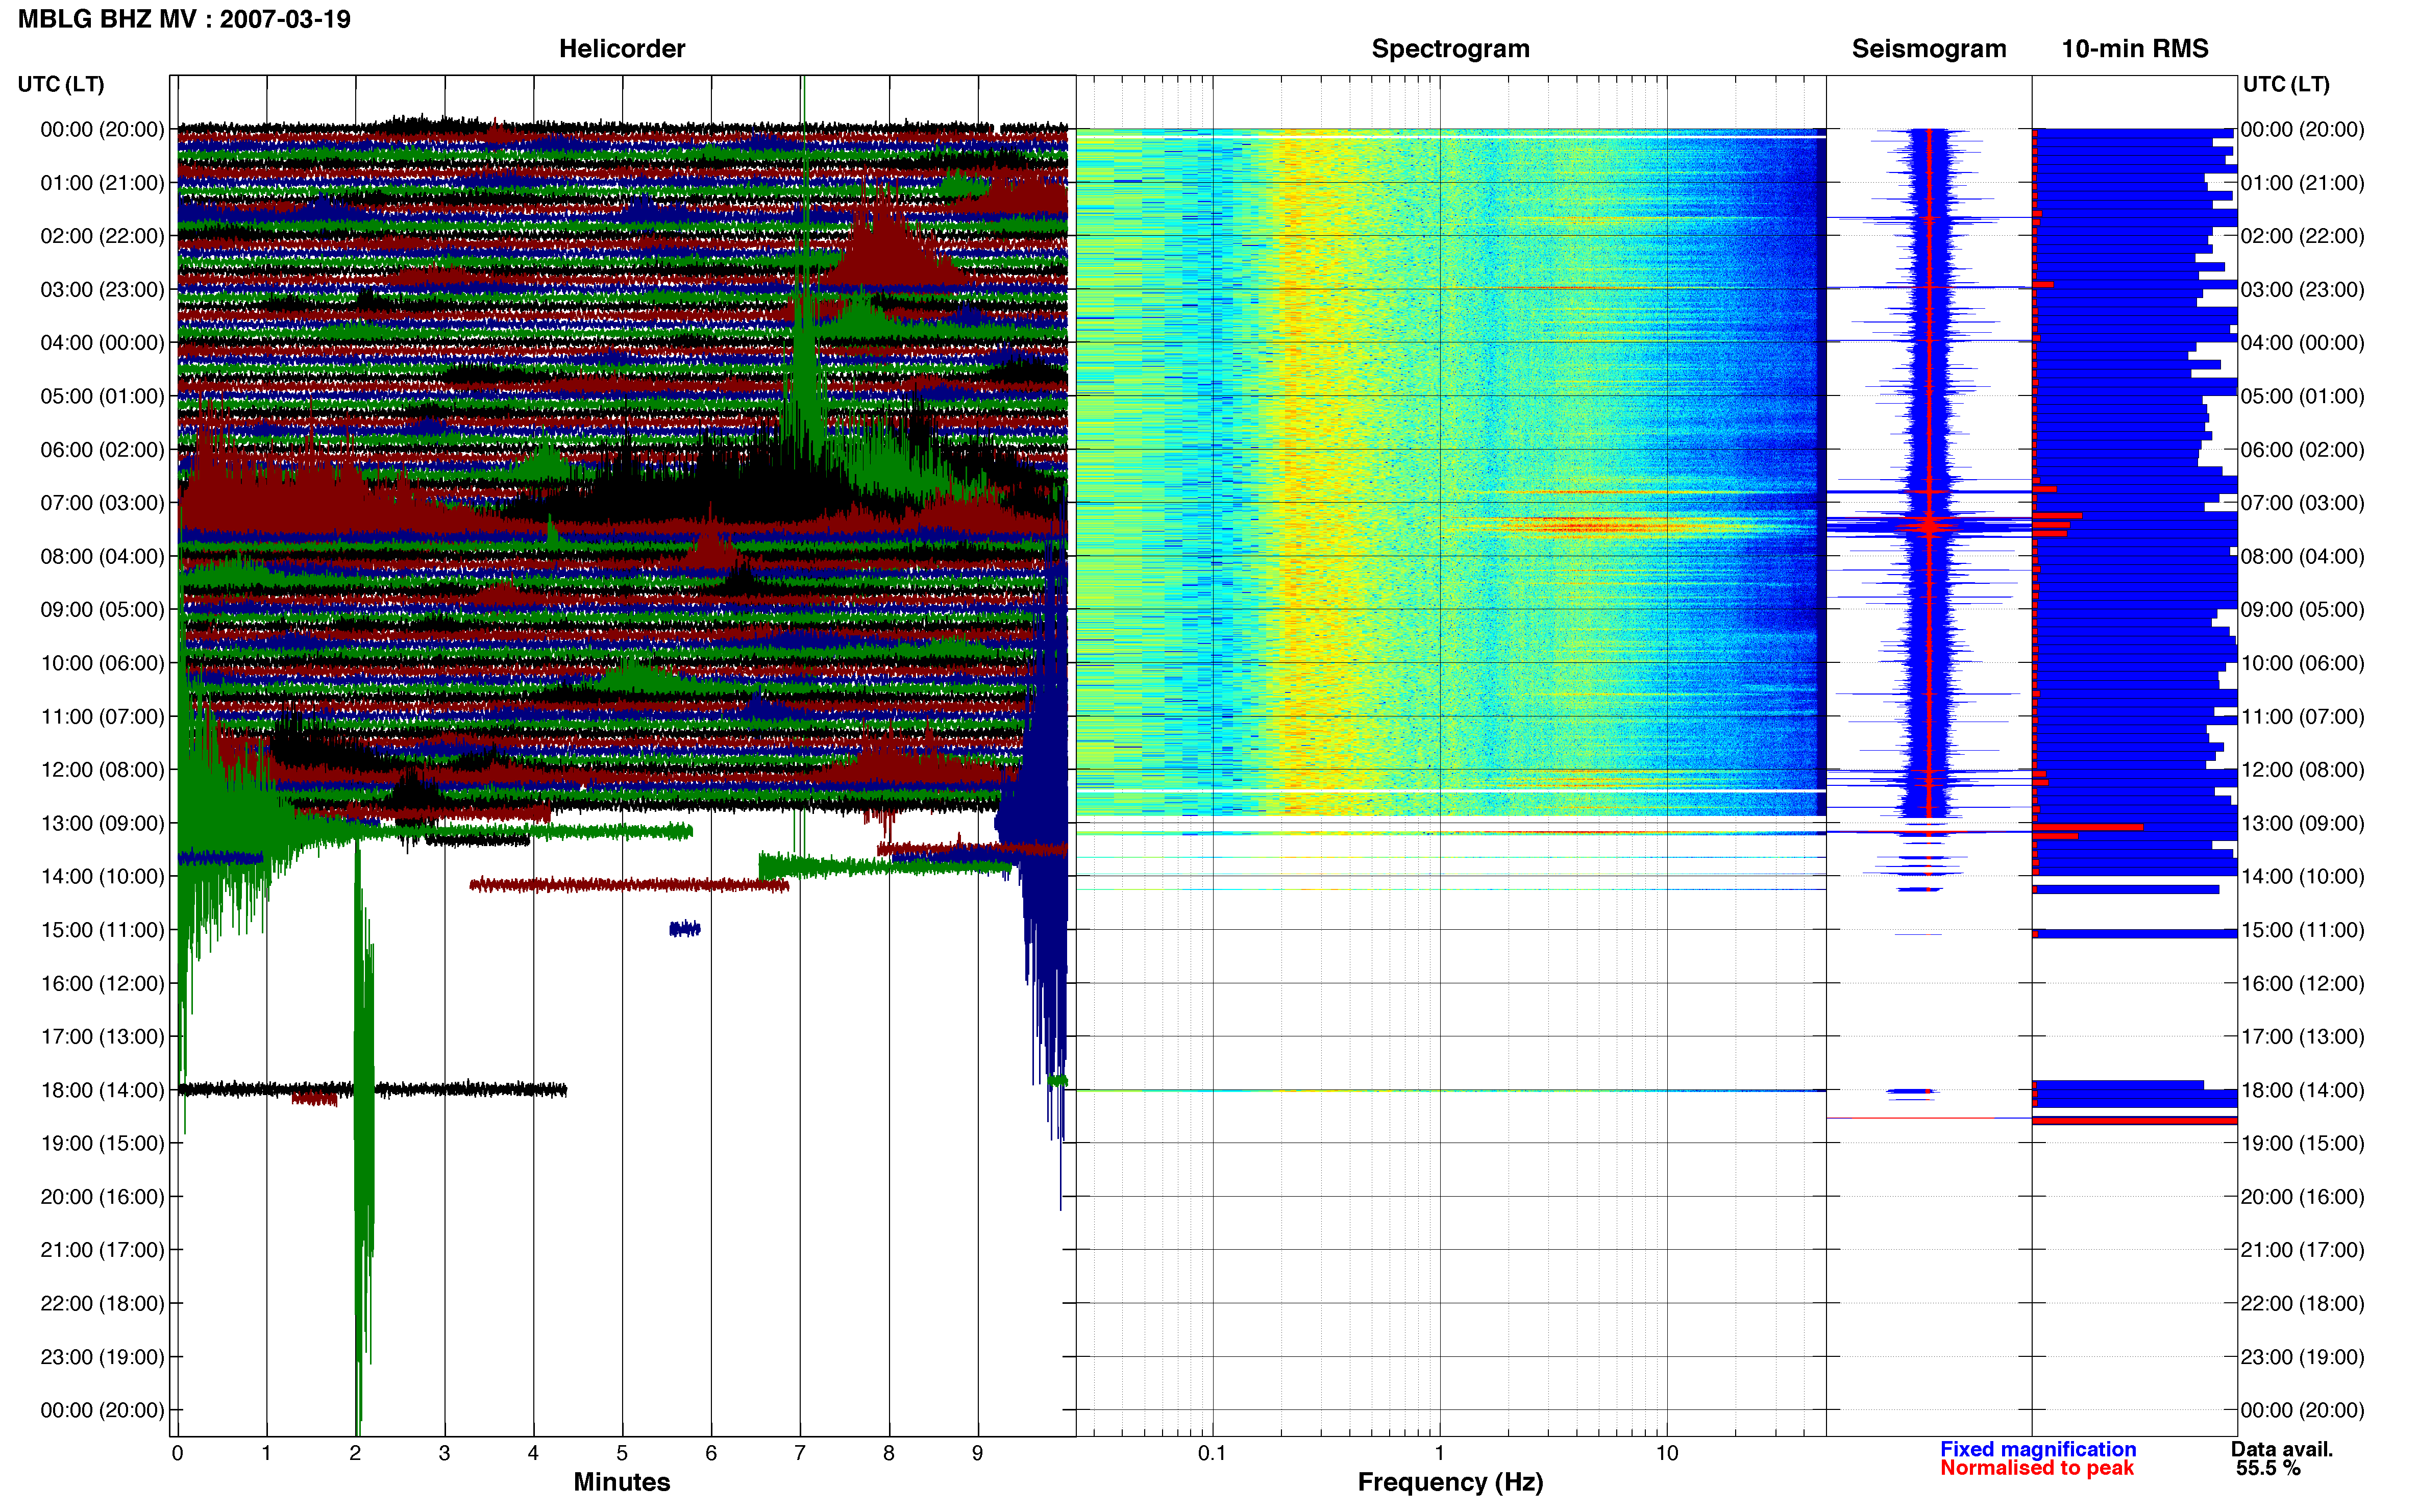Click the '10' frequency tick label
Image resolution: width=2419 pixels, height=1512 pixels.
tap(1667, 1453)
